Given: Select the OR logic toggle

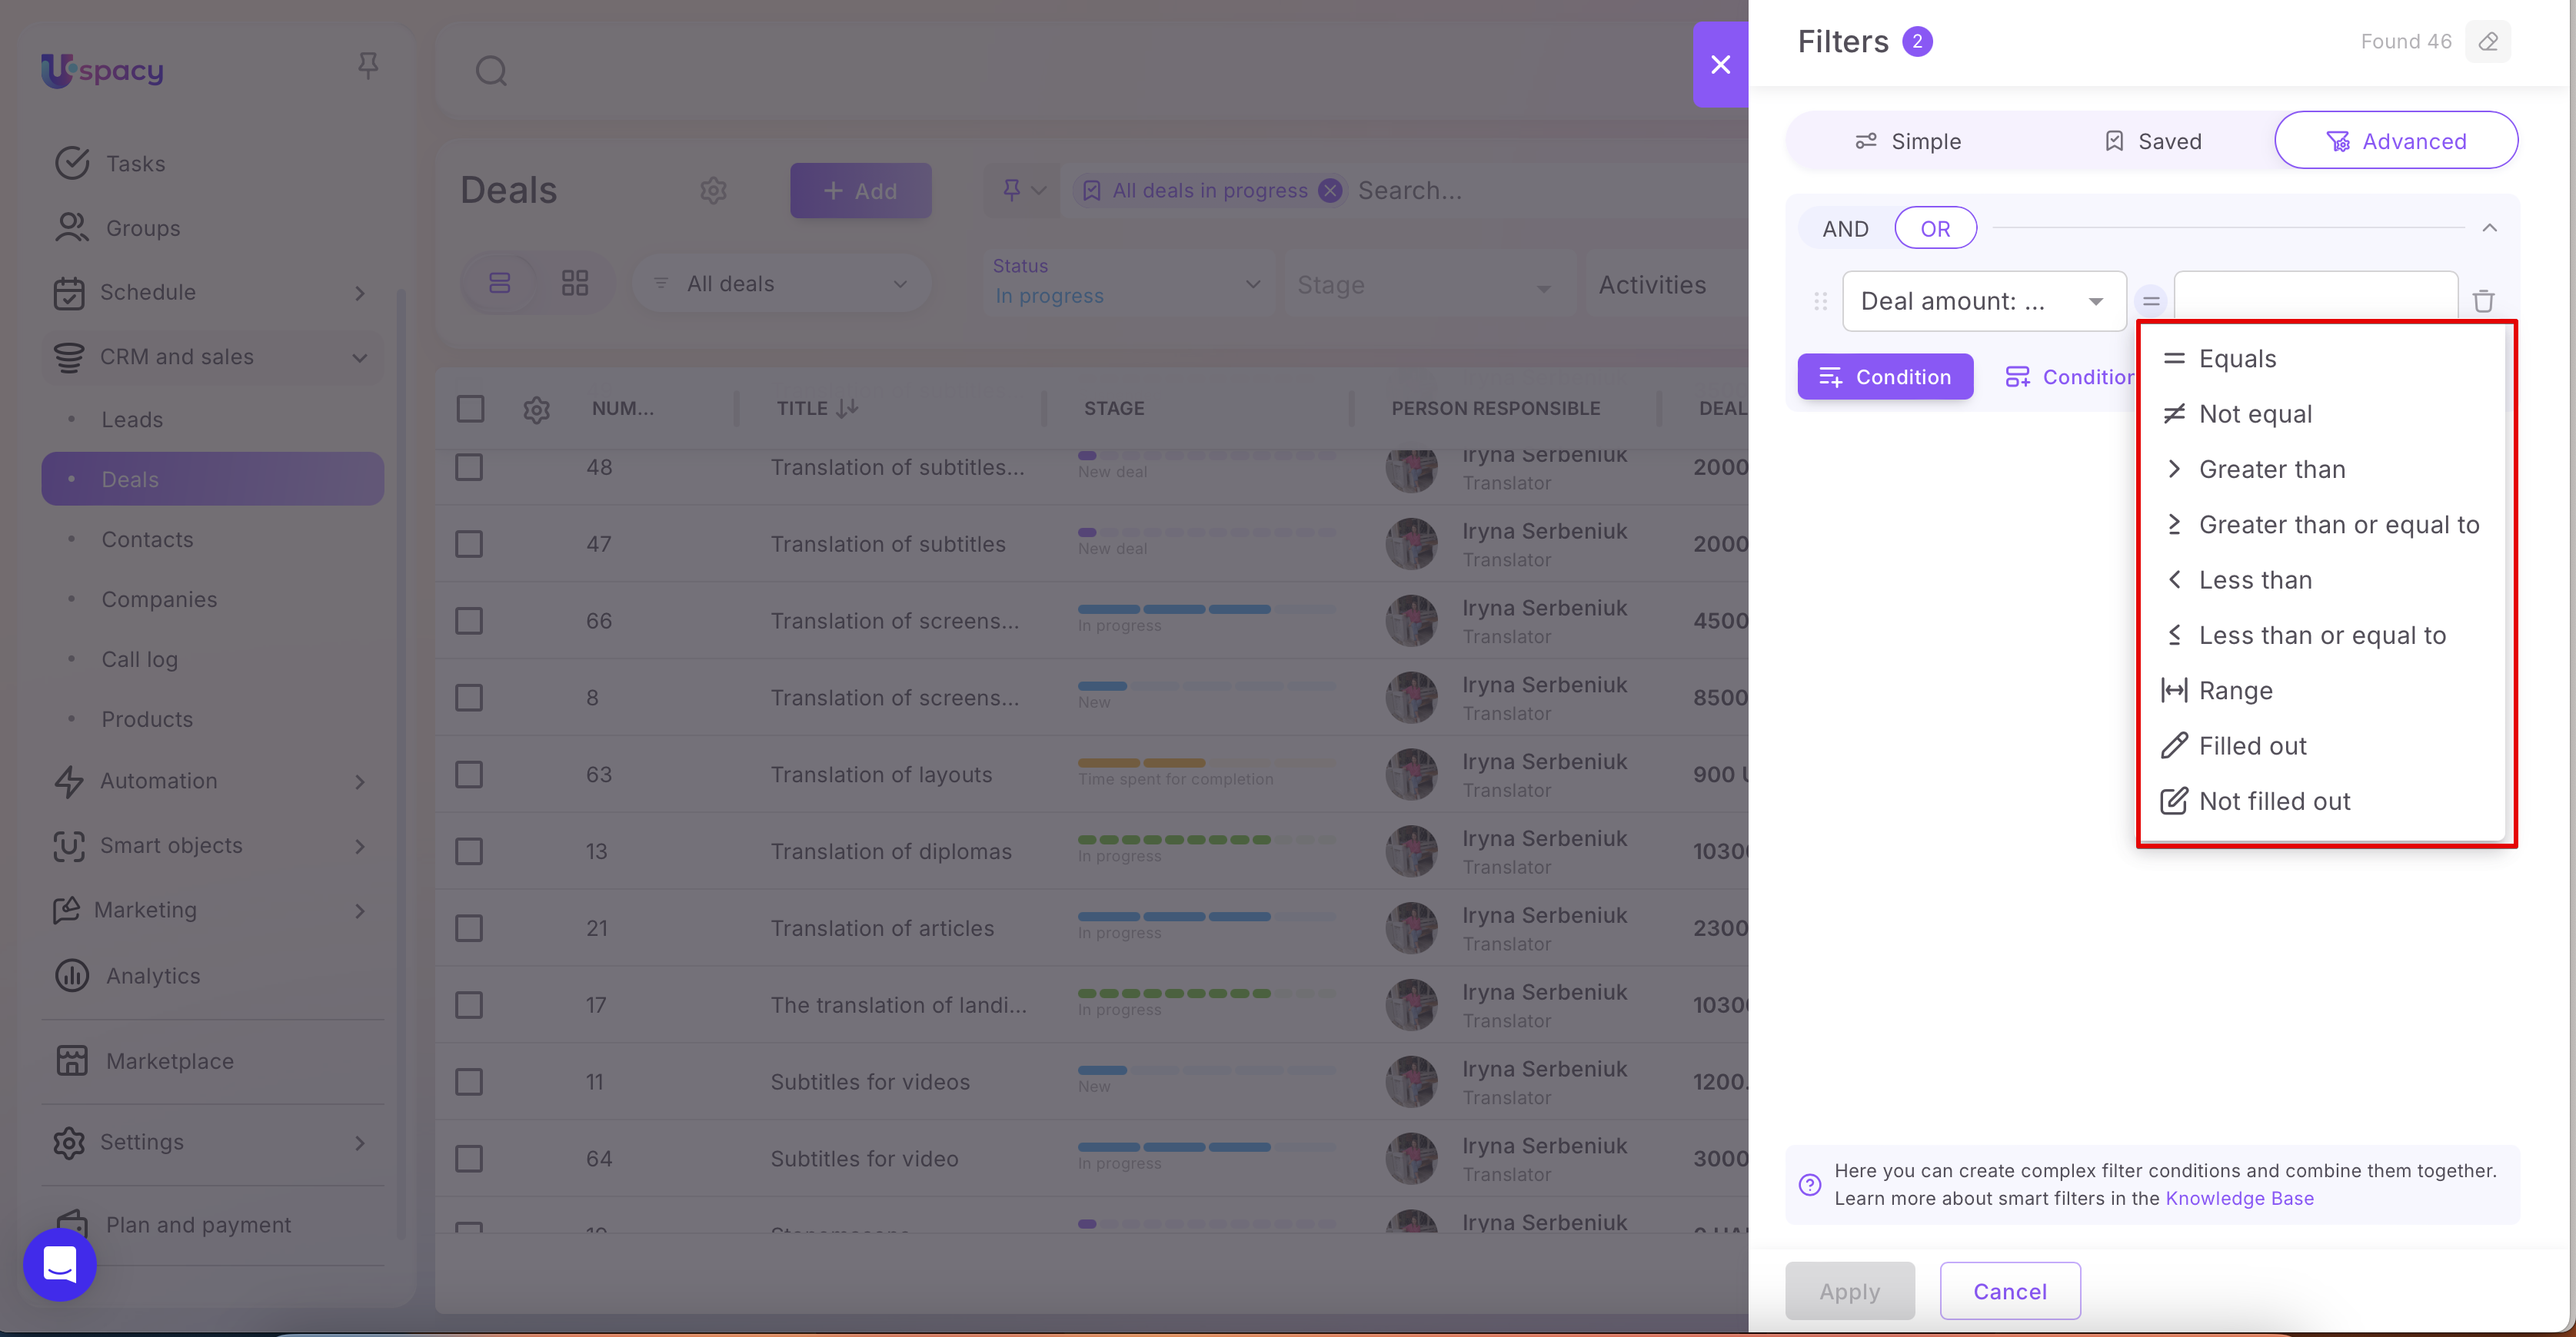Looking at the screenshot, I should 1935,229.
